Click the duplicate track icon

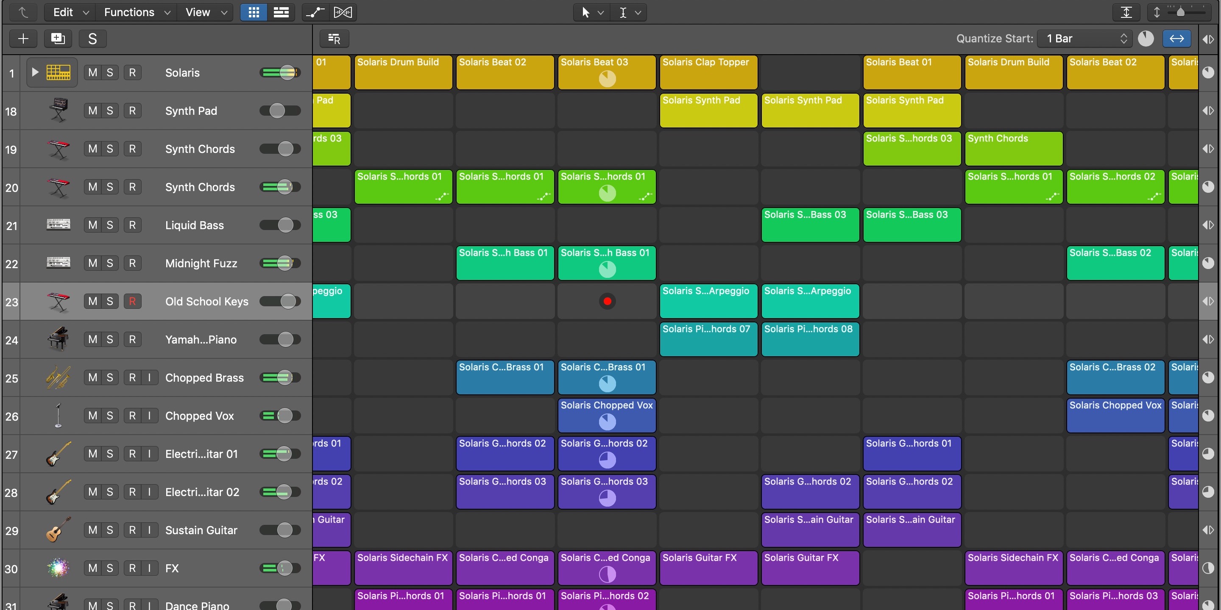(57, 39)
